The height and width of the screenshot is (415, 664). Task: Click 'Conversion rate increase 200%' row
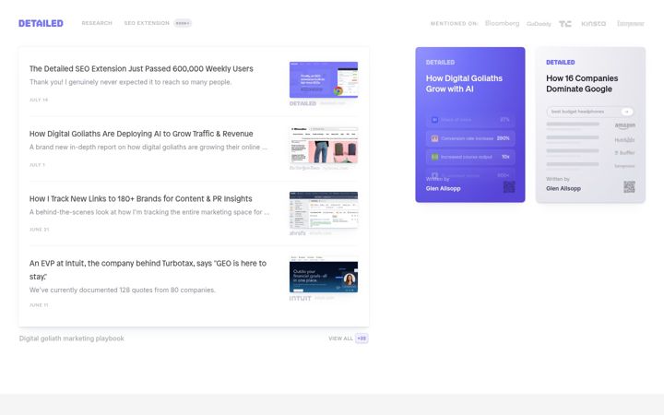tap(470, 138)
